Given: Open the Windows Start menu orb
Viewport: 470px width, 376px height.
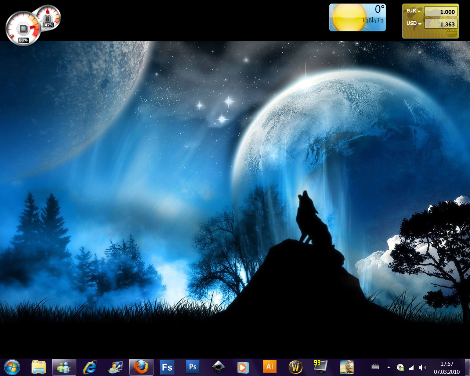Looking at the screenshot, I should 12,367.
